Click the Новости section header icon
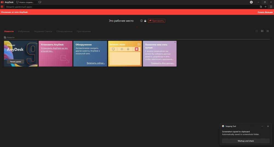The width and height of the screenshot is (274, 147). coord(5,37)
